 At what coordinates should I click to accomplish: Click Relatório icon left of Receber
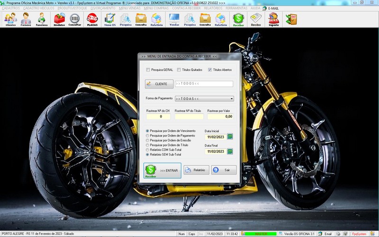[221, 19]
